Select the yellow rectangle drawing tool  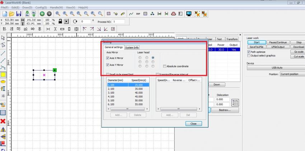3,74
